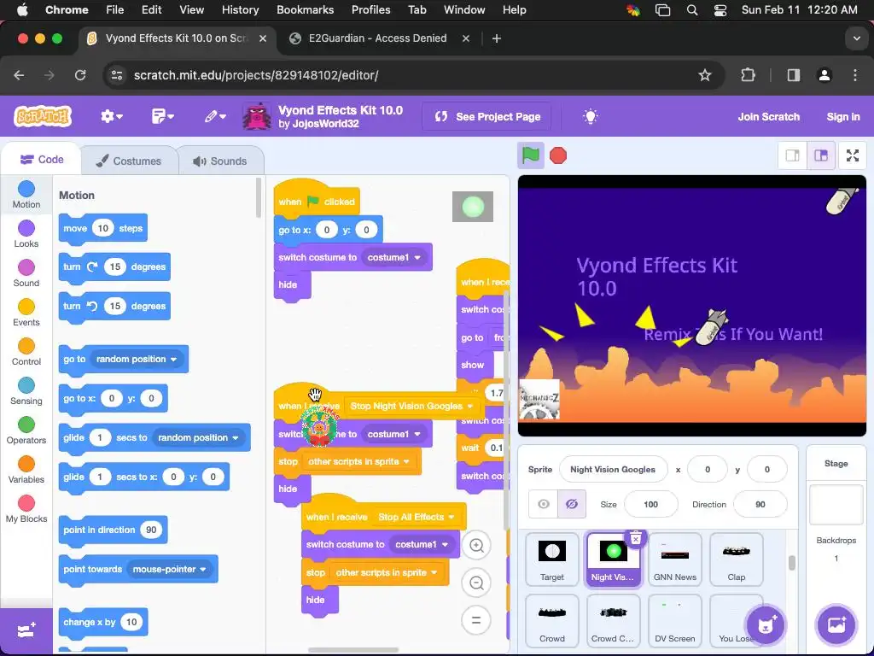The height and width of the screenshot is (656, 874).
Task: Select Sound block category
Action: point(26,273)
